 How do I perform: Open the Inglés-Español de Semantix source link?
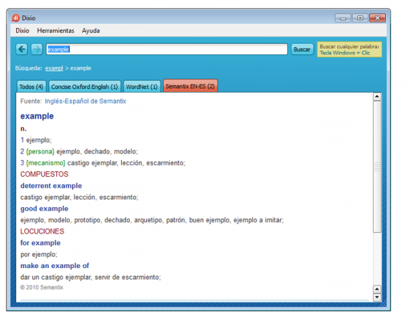pos(85,101)
